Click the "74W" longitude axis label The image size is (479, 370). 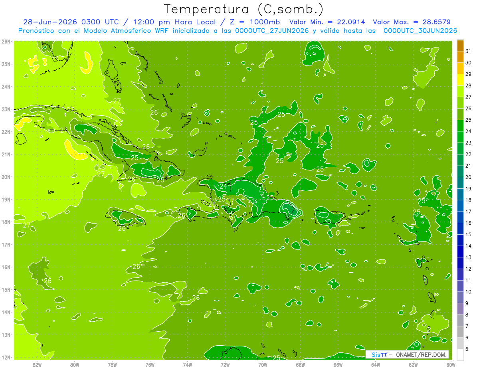tap(188, 364)
